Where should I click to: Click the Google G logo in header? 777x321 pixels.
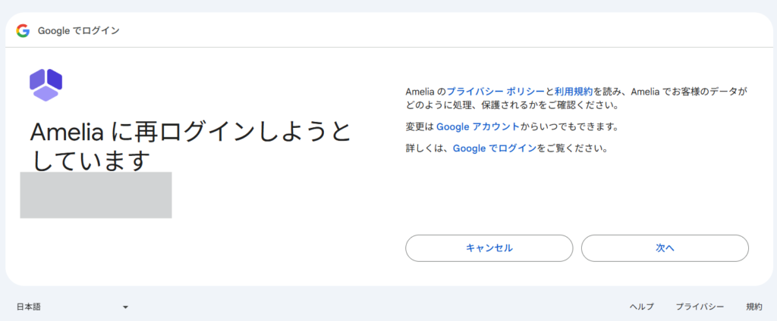point(23,30)
